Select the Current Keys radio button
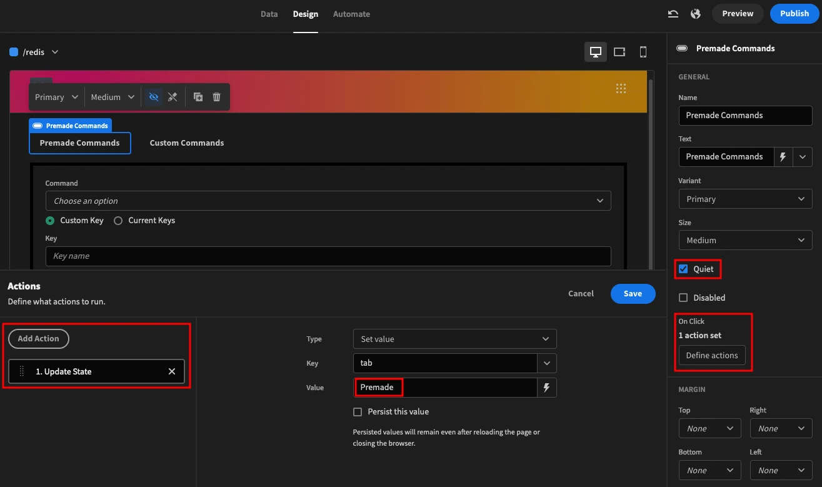 click(x=118, y=220)
